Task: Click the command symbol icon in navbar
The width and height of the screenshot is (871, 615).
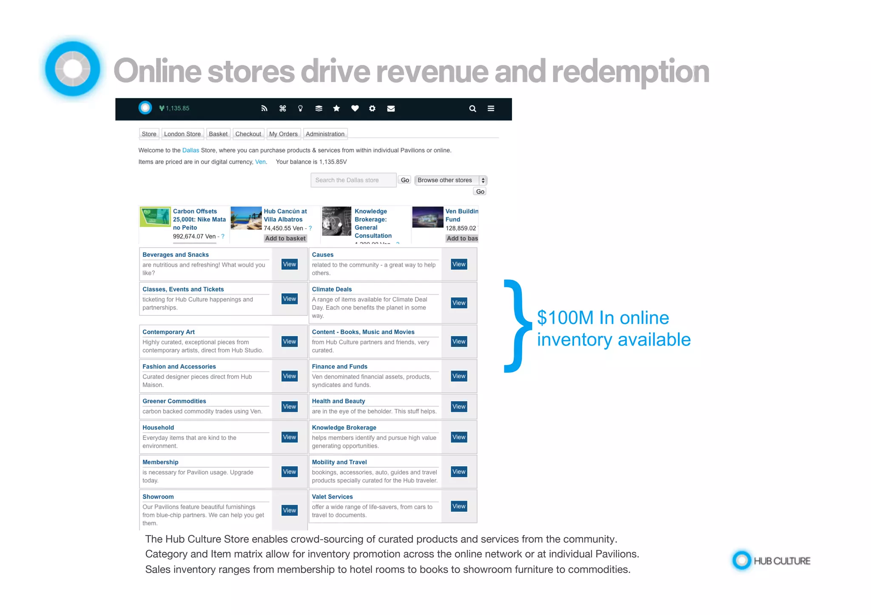Action: coord(282,108)
